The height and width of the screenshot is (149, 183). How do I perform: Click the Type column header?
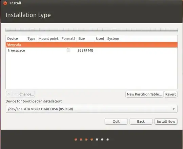pos(31,39)
